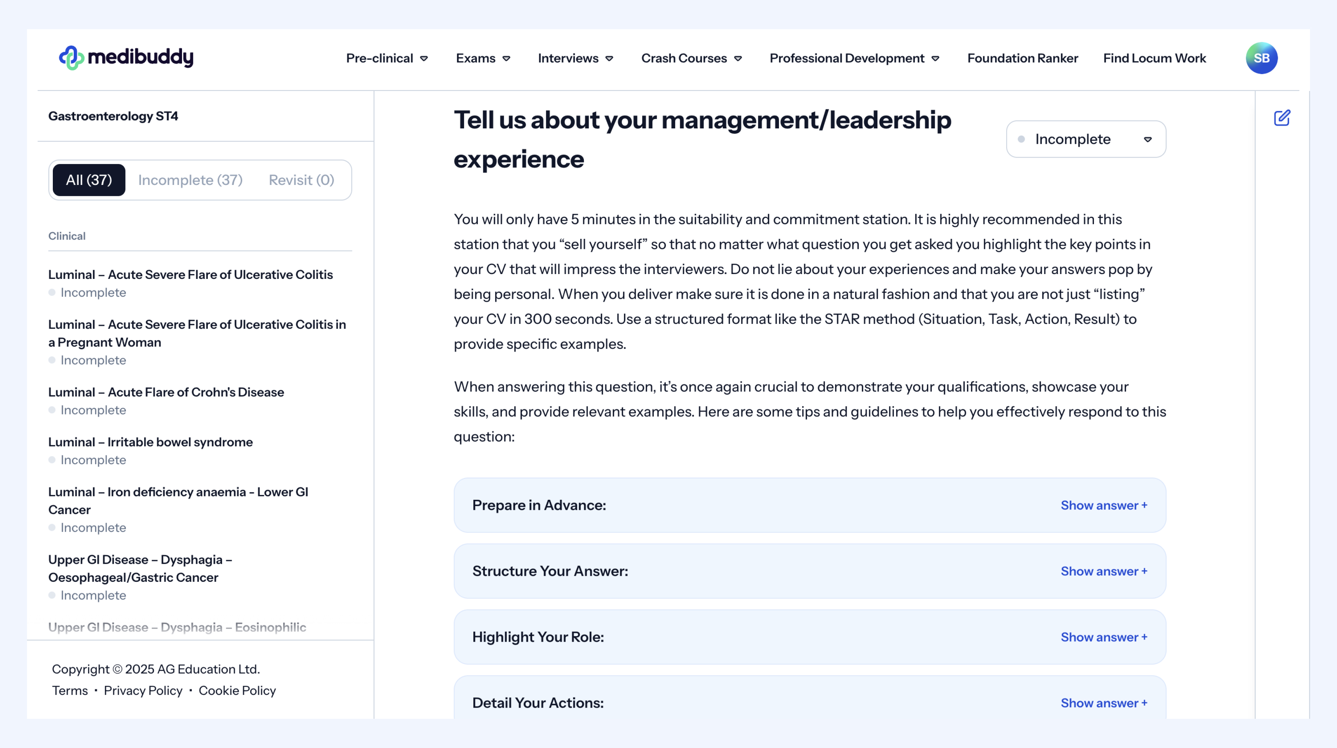The image size is (1337, 748).
Task: Click the Crash Courses chevron arrow
Action: coord(738,59)
